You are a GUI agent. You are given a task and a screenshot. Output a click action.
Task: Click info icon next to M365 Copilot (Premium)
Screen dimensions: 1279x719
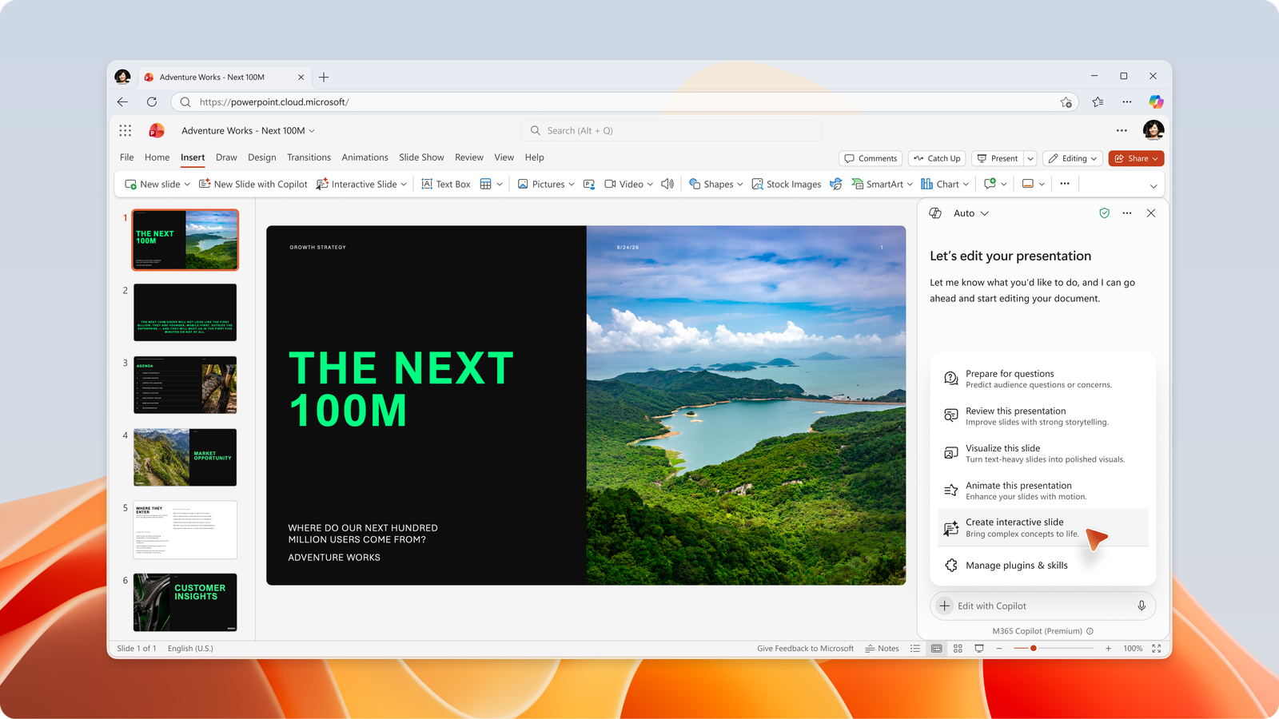[x=1090, y=631]
